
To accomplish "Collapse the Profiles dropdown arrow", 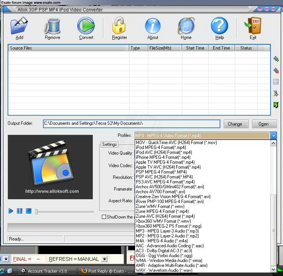I will pos(274,136).
